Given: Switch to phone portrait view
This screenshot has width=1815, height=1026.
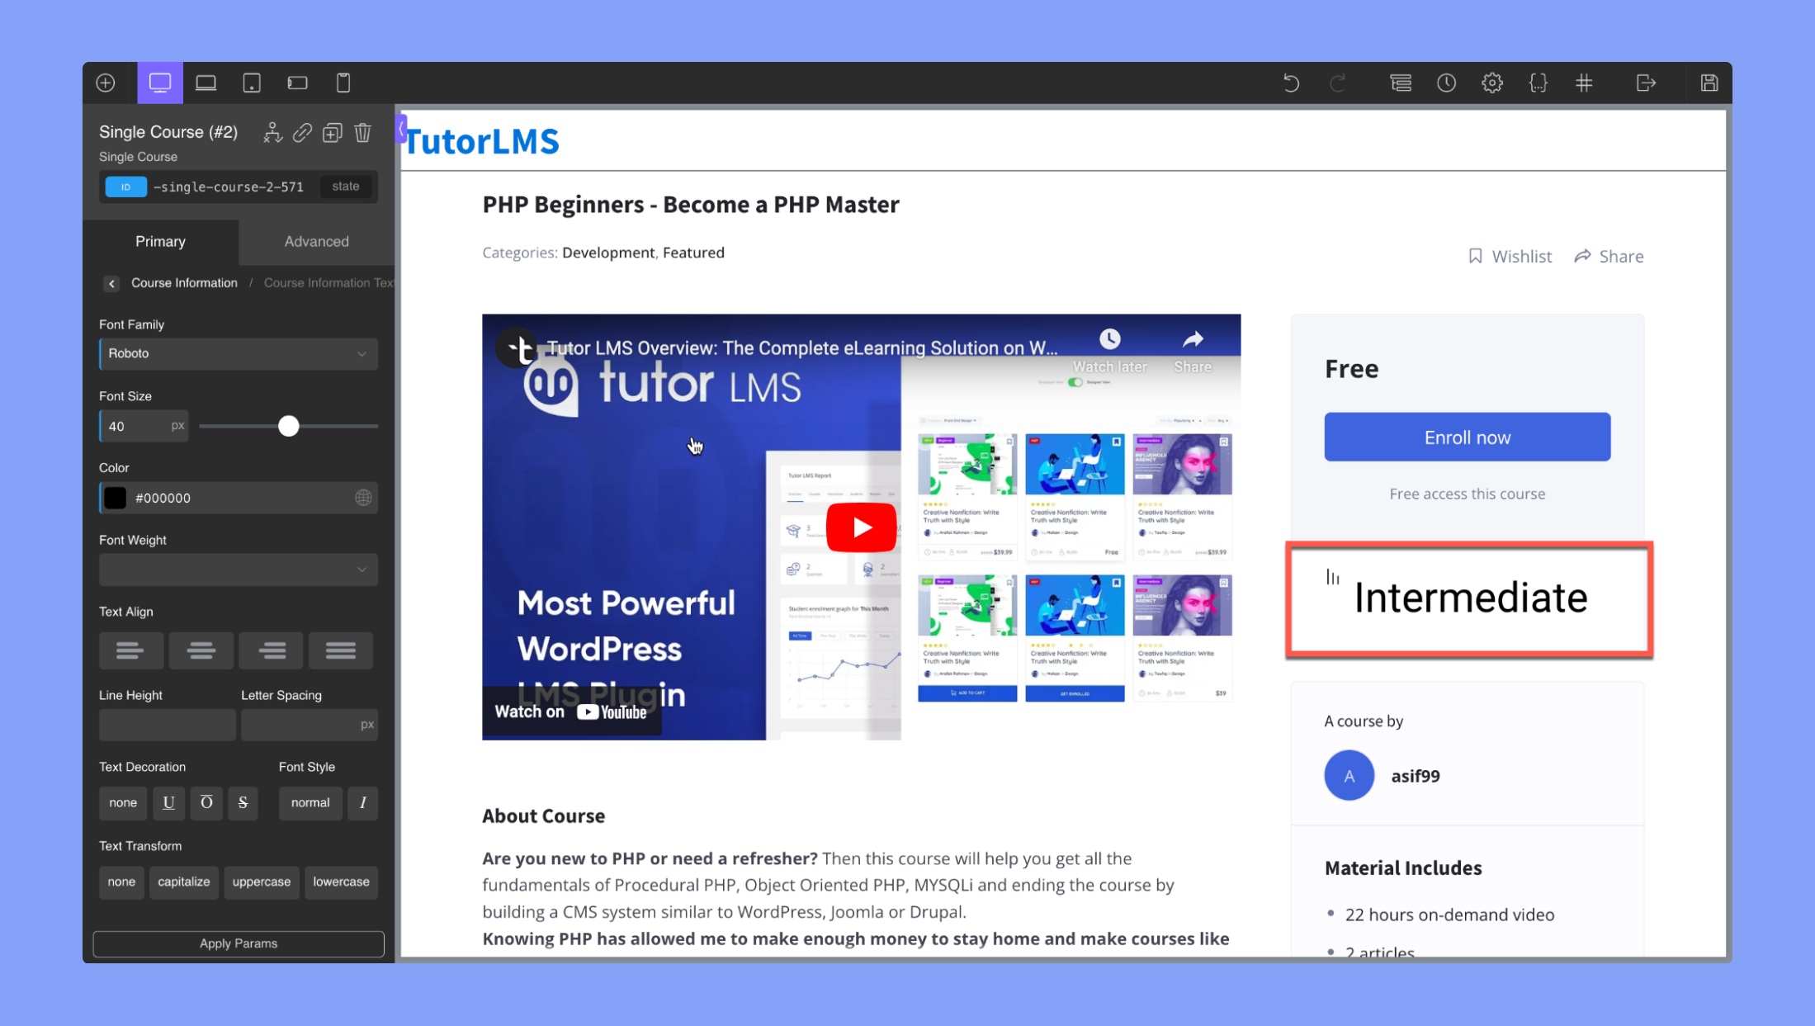Looking at the screenshot, I should click(343, 83).
